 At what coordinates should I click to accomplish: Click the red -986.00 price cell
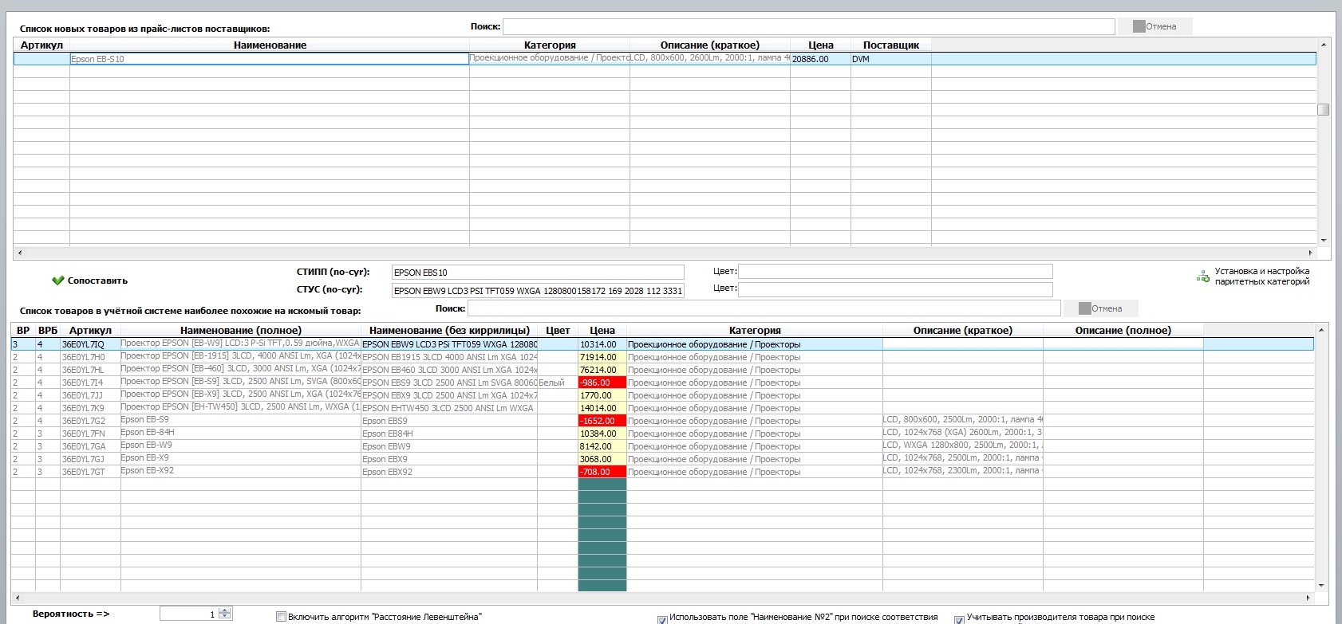tap(602, 383)
